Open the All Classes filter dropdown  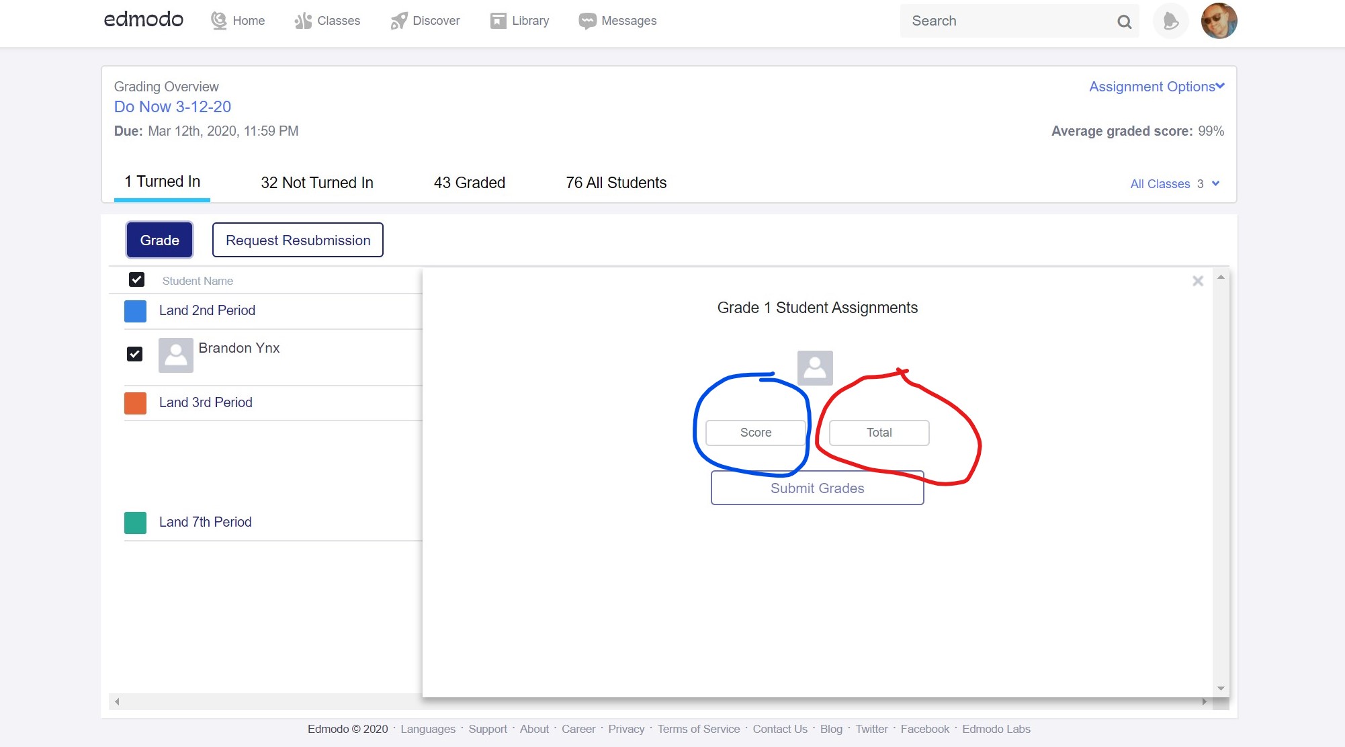[x=1174, y=184]
